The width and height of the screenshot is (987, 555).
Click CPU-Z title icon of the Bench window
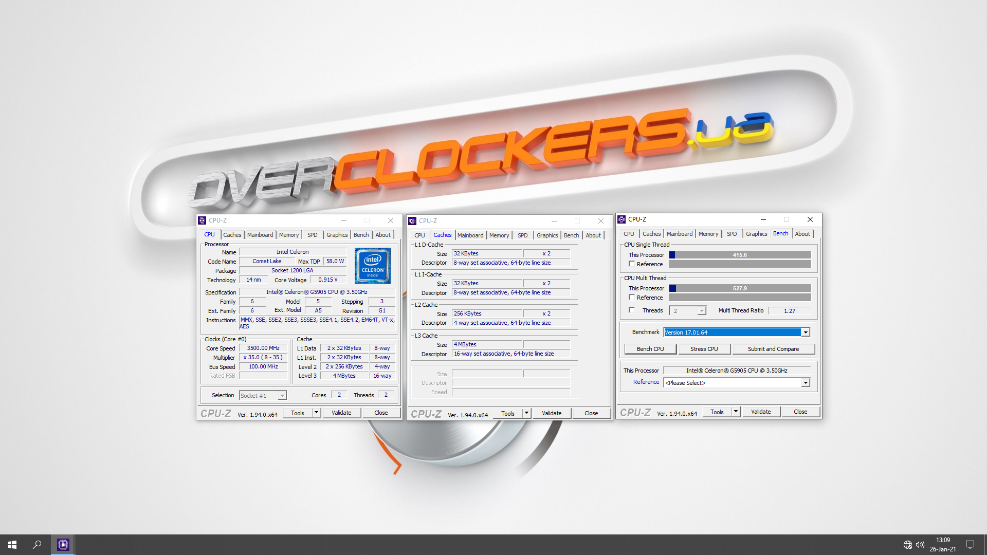622,219
